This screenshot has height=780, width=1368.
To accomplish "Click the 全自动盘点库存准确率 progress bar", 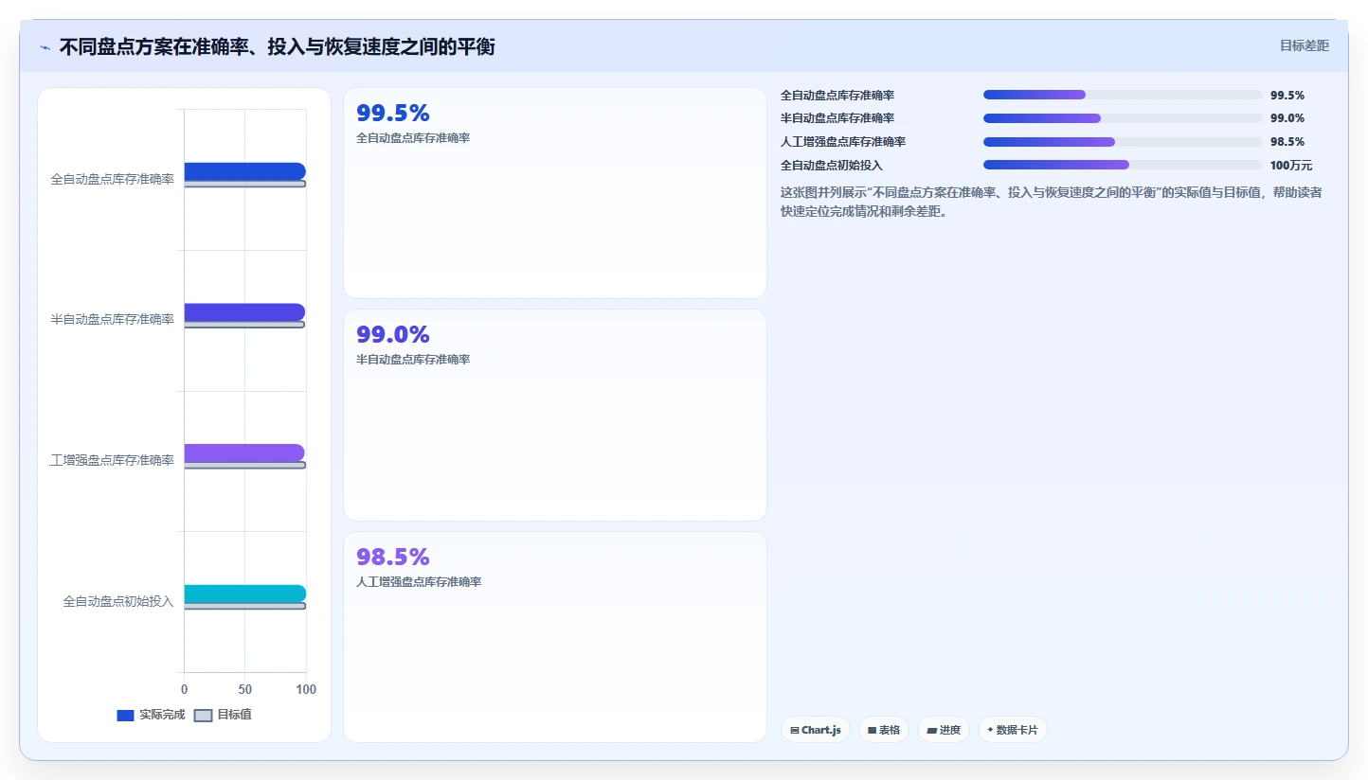I will click(1123, 95).
